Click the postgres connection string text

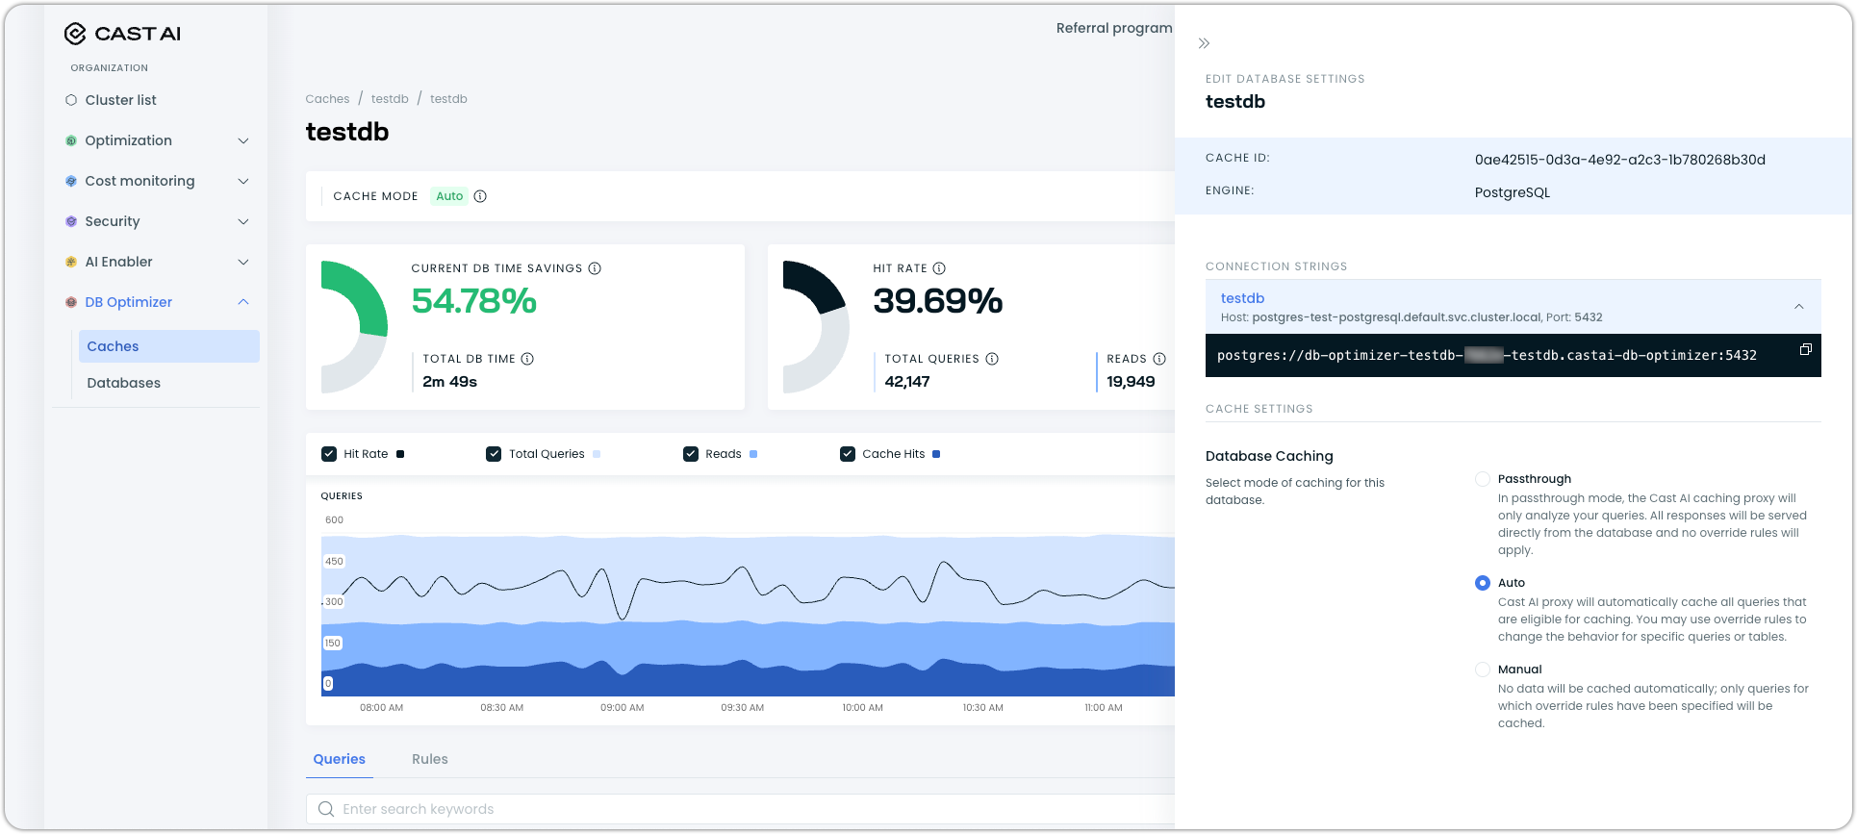click(1487, 356)
